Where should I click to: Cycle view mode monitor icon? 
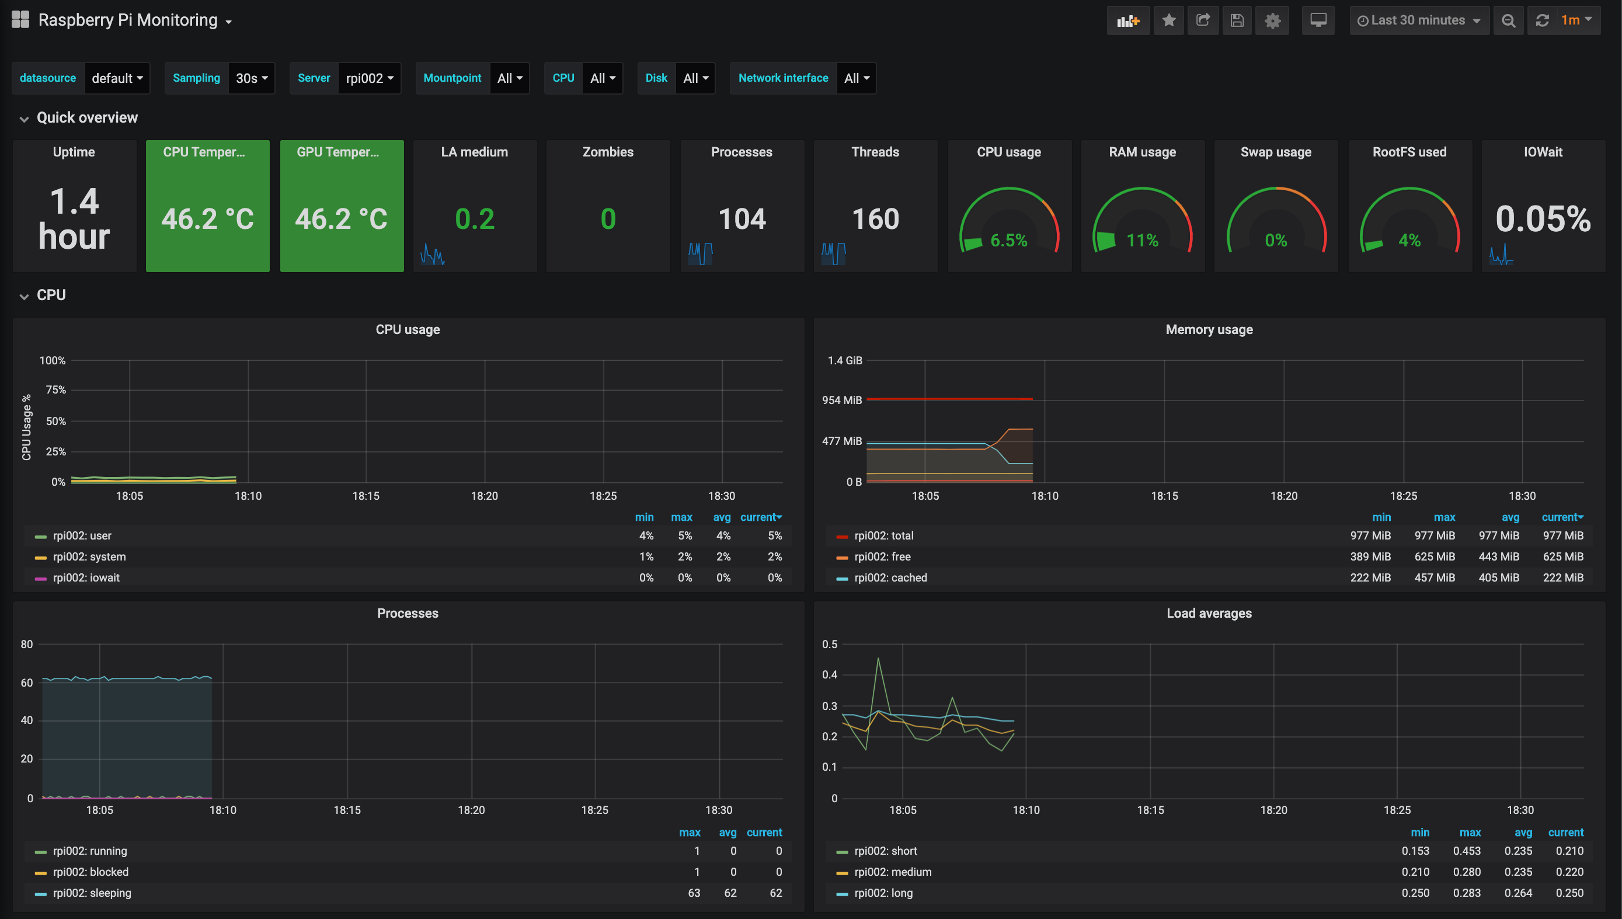coord(1318,21)
